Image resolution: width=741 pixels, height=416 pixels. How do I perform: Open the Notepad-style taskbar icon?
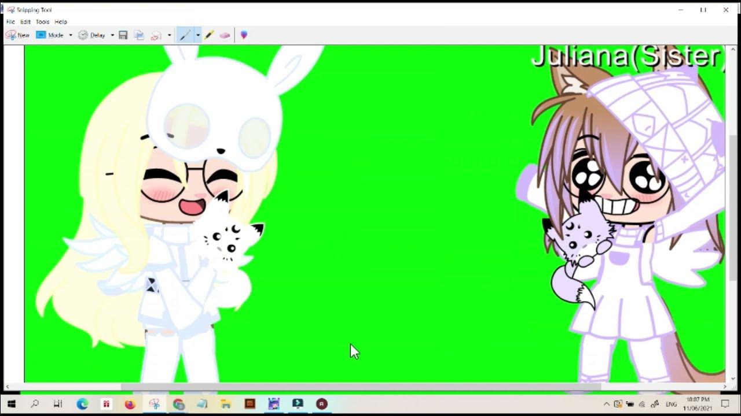point(202,404)
